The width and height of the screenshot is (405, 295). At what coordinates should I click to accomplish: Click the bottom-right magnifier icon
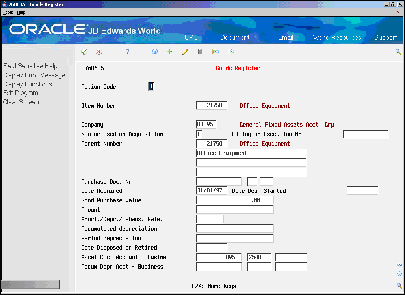click(x=399, y=286)
